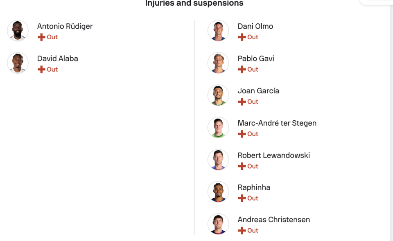Click Robert Lewandowski's player photo

218,160
